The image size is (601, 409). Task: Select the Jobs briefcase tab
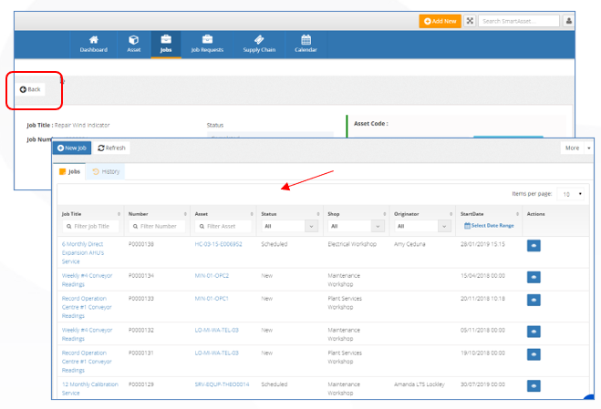click(166, 44)
